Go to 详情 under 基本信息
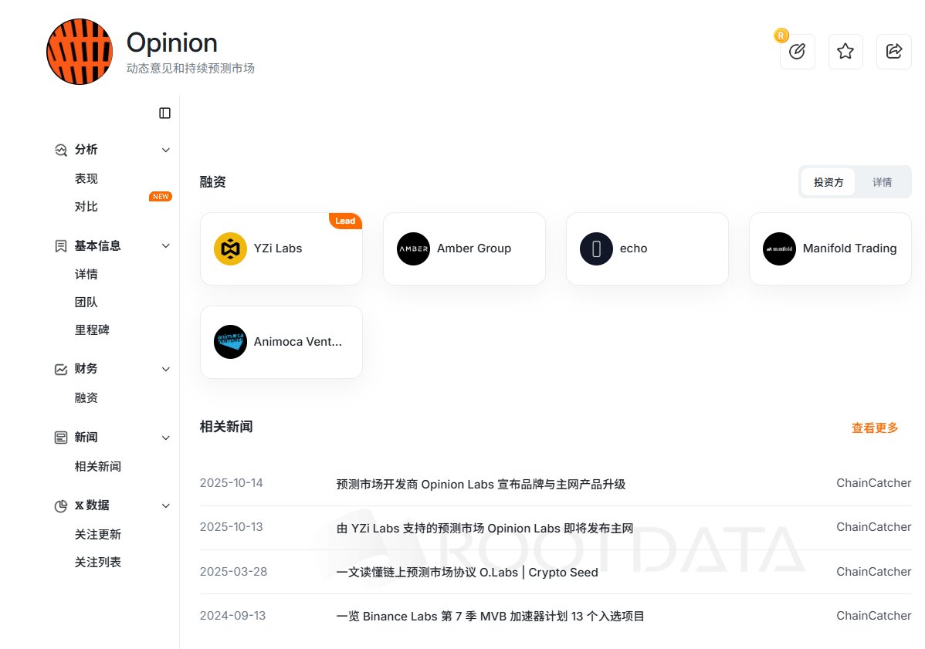925x649 pixels. 86,274
